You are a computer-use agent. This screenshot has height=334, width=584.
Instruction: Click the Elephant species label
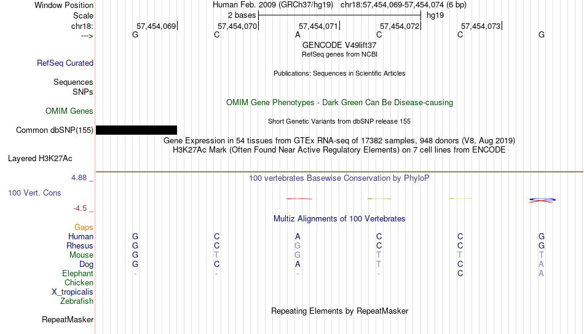(x=78, y=274)
